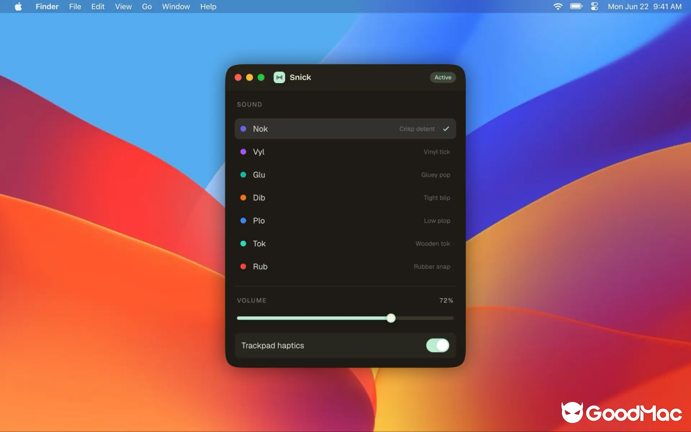691x432 pixels.
Task: Click the checkmark on the Nok row
Action: (x=446, y=129)
